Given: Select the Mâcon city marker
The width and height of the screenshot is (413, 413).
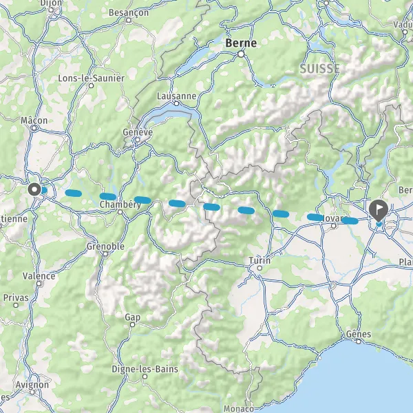Looking at the screenshot, I should 34,128.
